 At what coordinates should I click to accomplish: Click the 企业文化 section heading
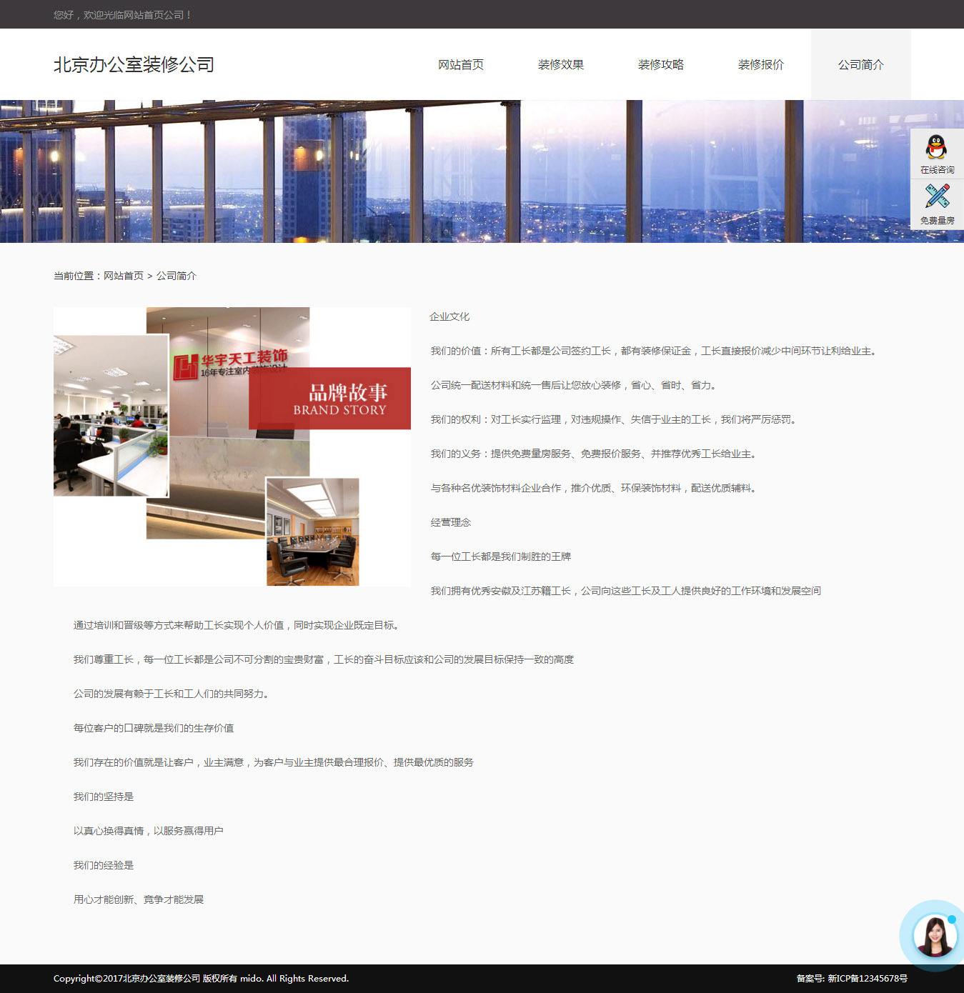tap(449, 316)
